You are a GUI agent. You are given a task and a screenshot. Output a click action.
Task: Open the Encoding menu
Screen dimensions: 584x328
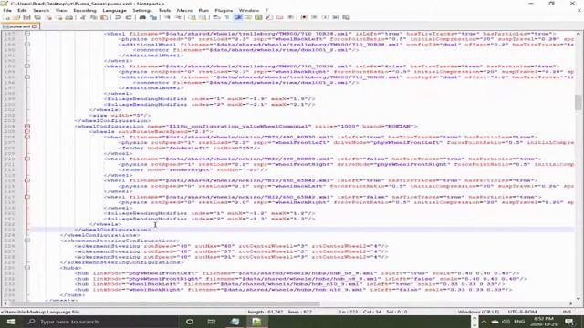[85, 10]
